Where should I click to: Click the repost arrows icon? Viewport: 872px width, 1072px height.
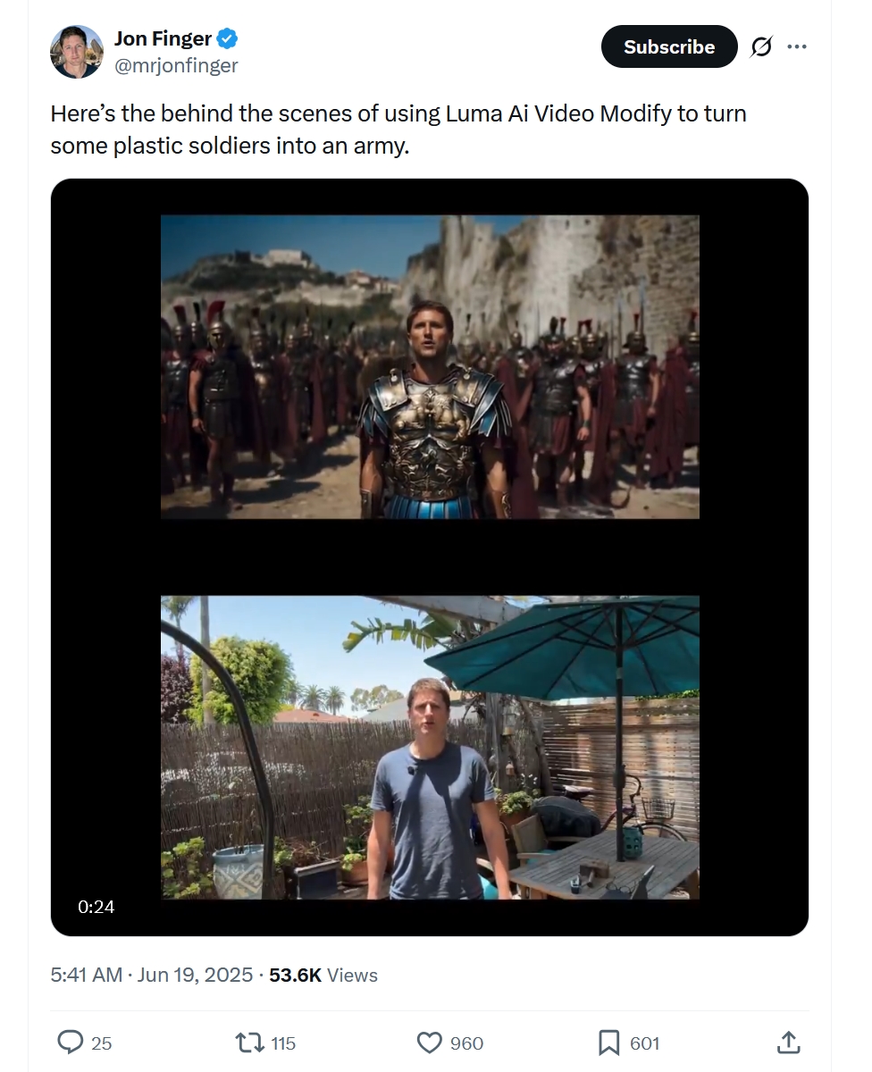click(247, 1043)
